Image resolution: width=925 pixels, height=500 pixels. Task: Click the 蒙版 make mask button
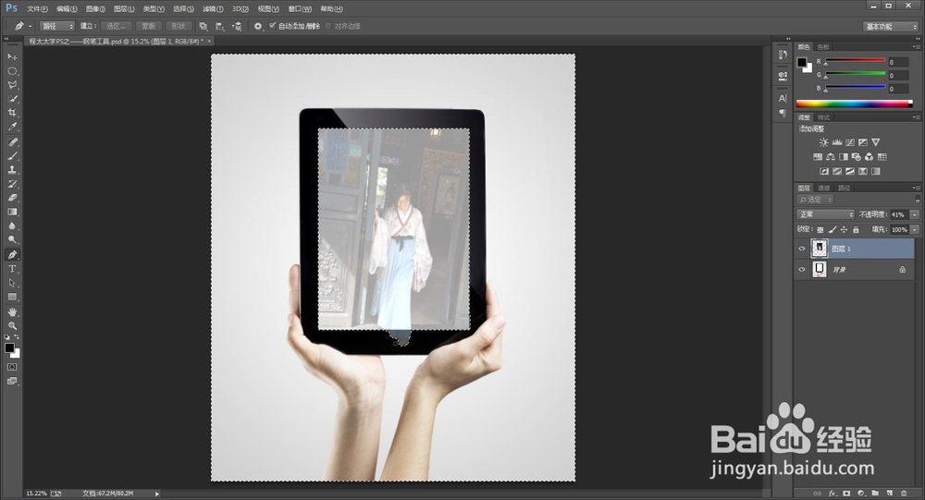point(148,26)
